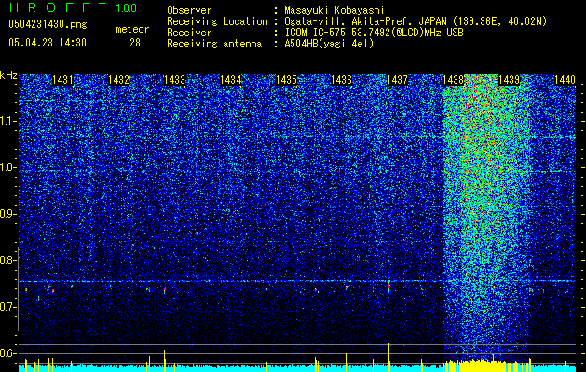
Task: Click the 1.0 frequency axis tick
Action: (x=8, y=167)
